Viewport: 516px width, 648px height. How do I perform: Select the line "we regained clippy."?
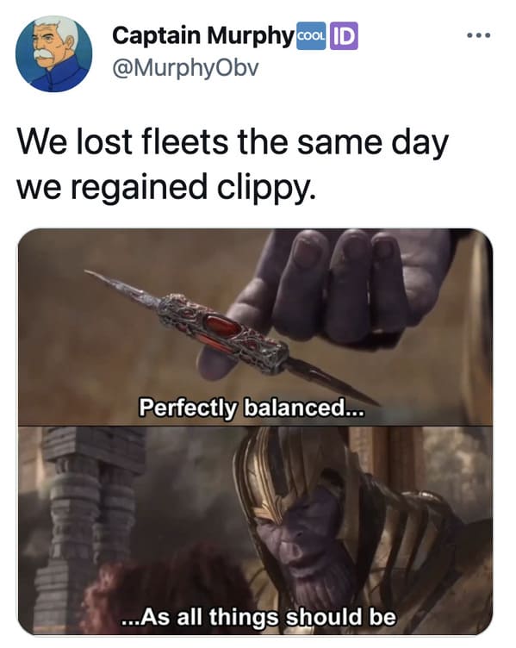pos(166,187)
